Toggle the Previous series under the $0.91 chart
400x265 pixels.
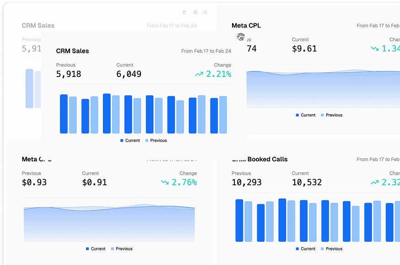[x=121, y=248]
